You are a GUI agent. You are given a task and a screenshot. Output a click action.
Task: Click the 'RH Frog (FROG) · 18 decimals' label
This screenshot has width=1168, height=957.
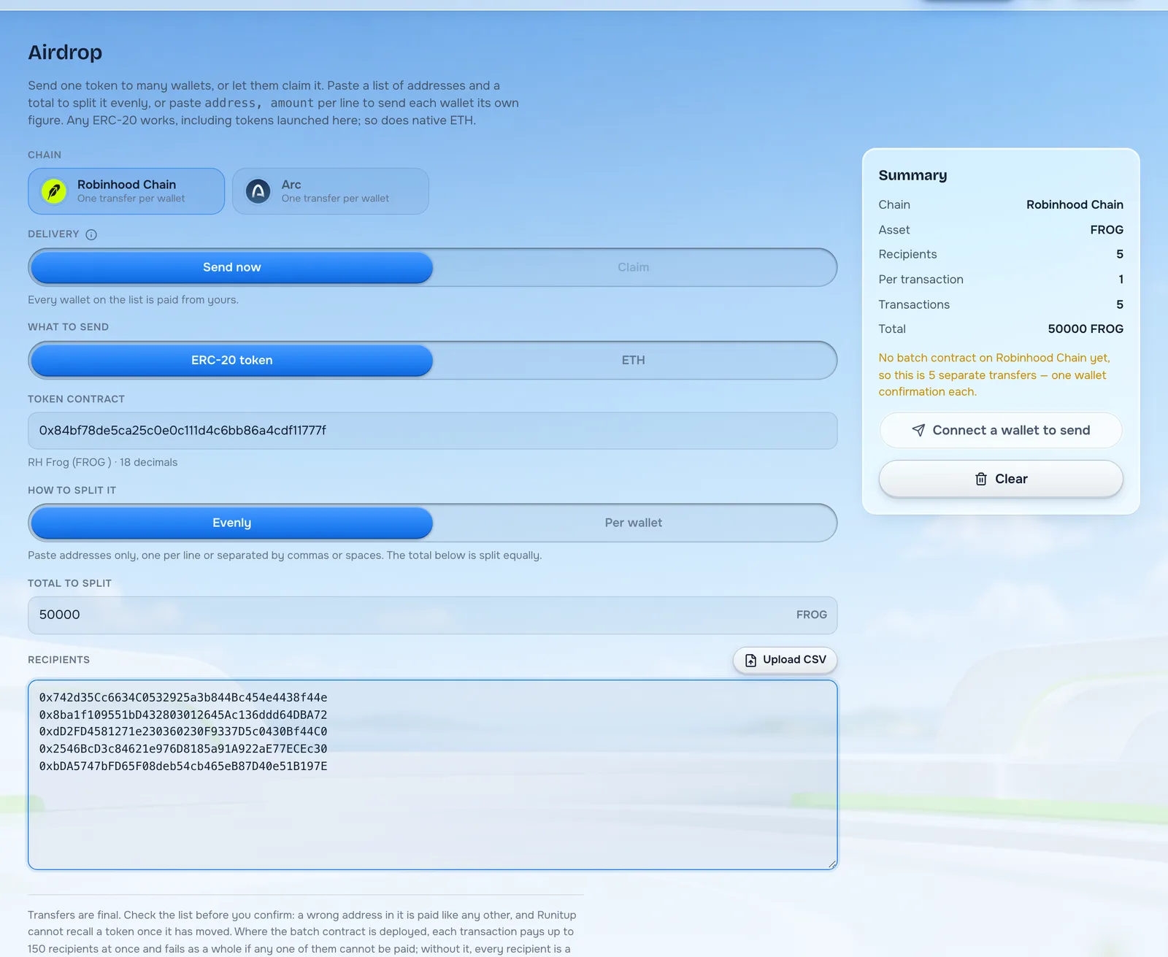tap(103, 462)
